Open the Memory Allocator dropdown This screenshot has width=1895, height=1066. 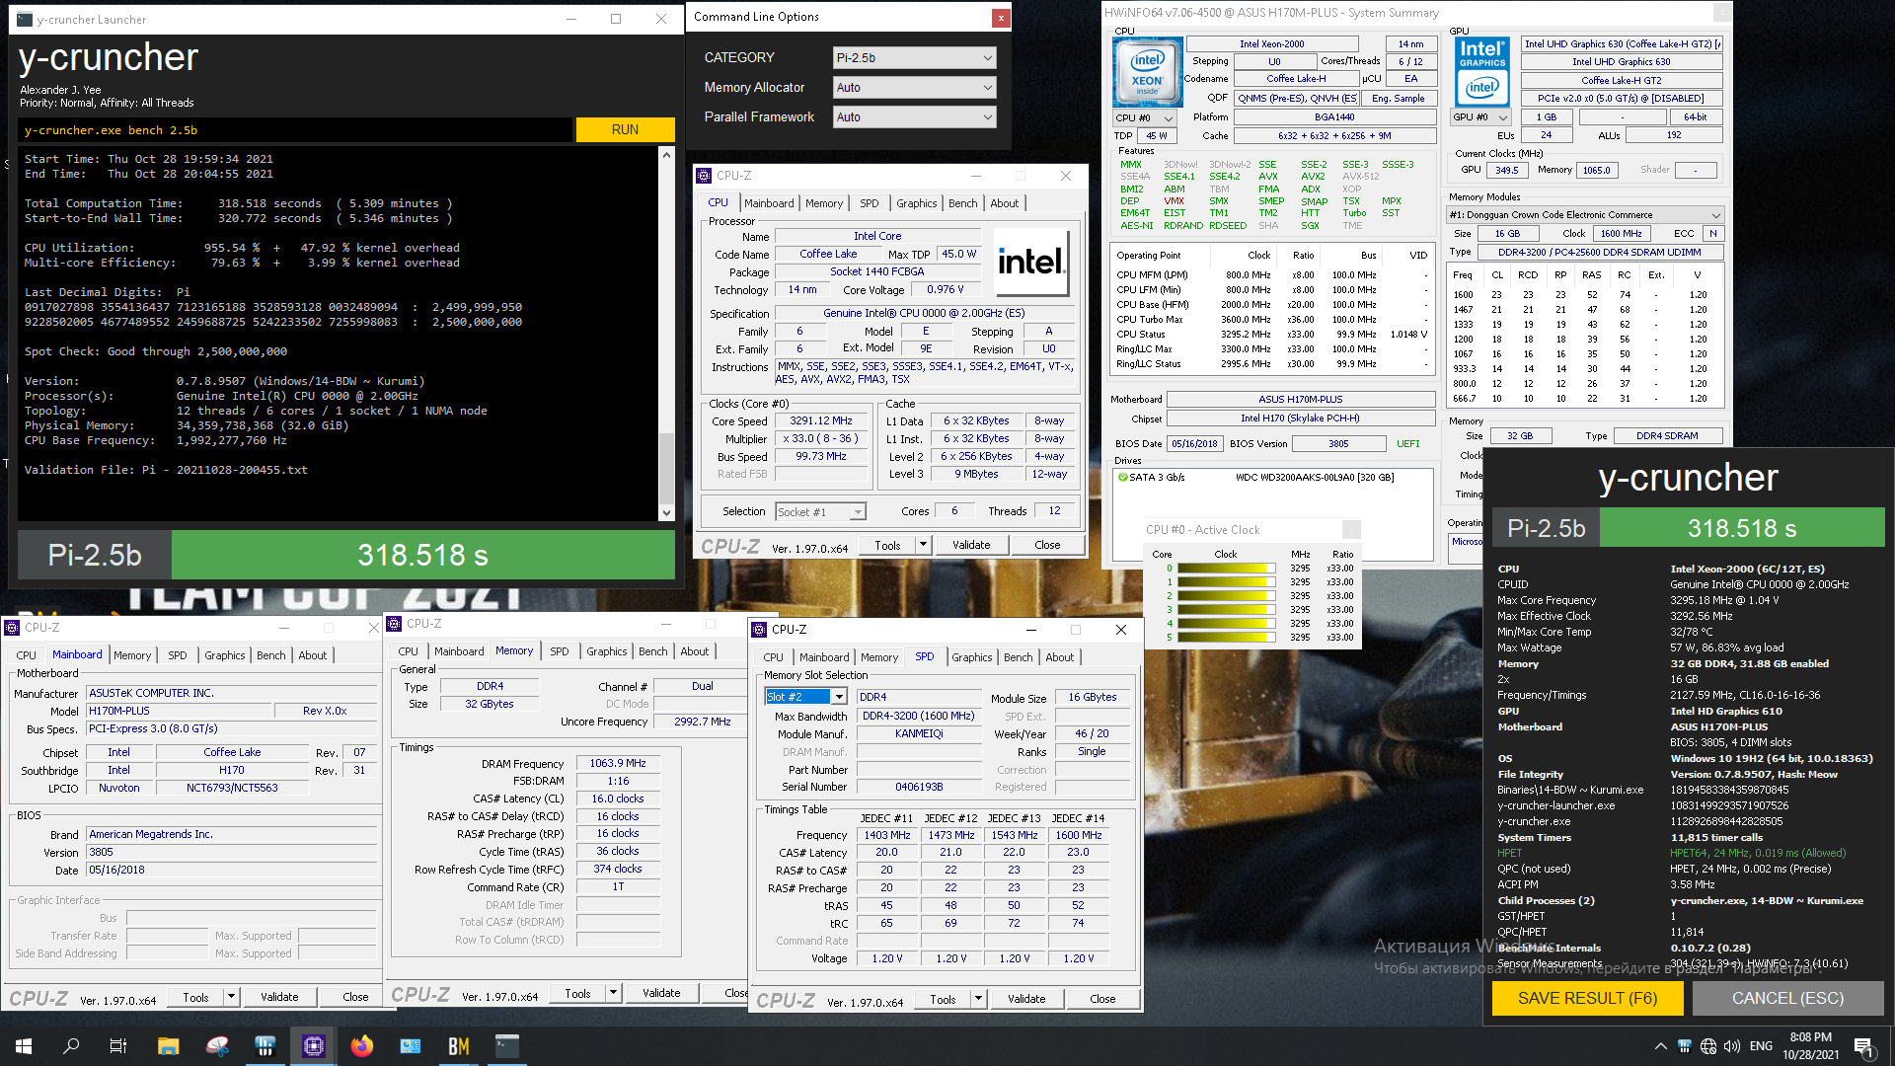pyautogui.click(x=914, y=88)
